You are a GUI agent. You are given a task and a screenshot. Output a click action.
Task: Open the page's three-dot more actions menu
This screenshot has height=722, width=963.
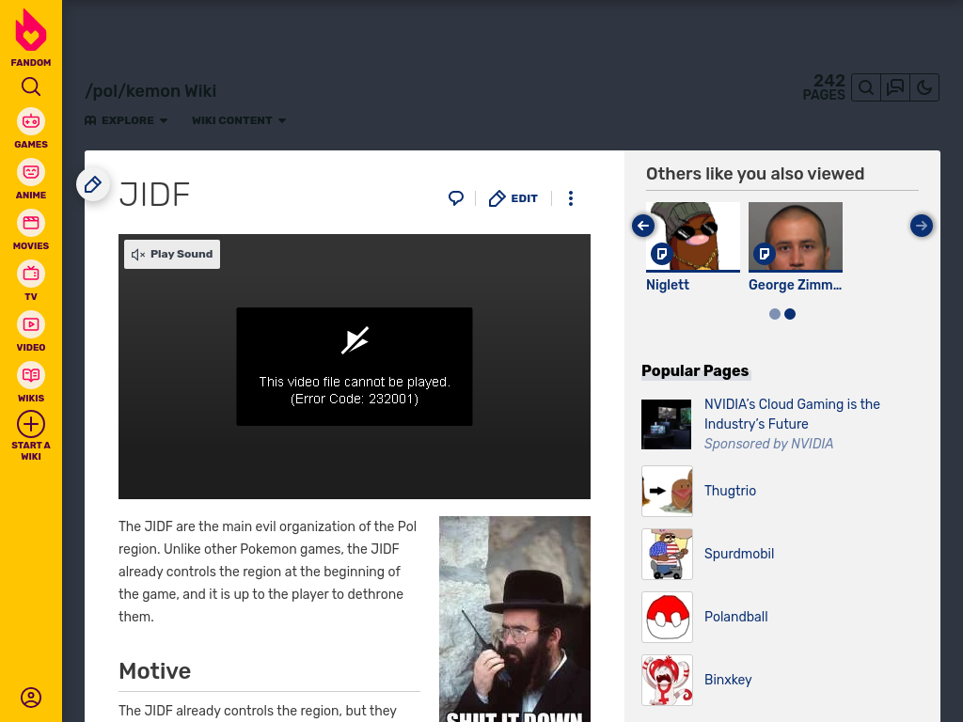[x=571, y=198]
